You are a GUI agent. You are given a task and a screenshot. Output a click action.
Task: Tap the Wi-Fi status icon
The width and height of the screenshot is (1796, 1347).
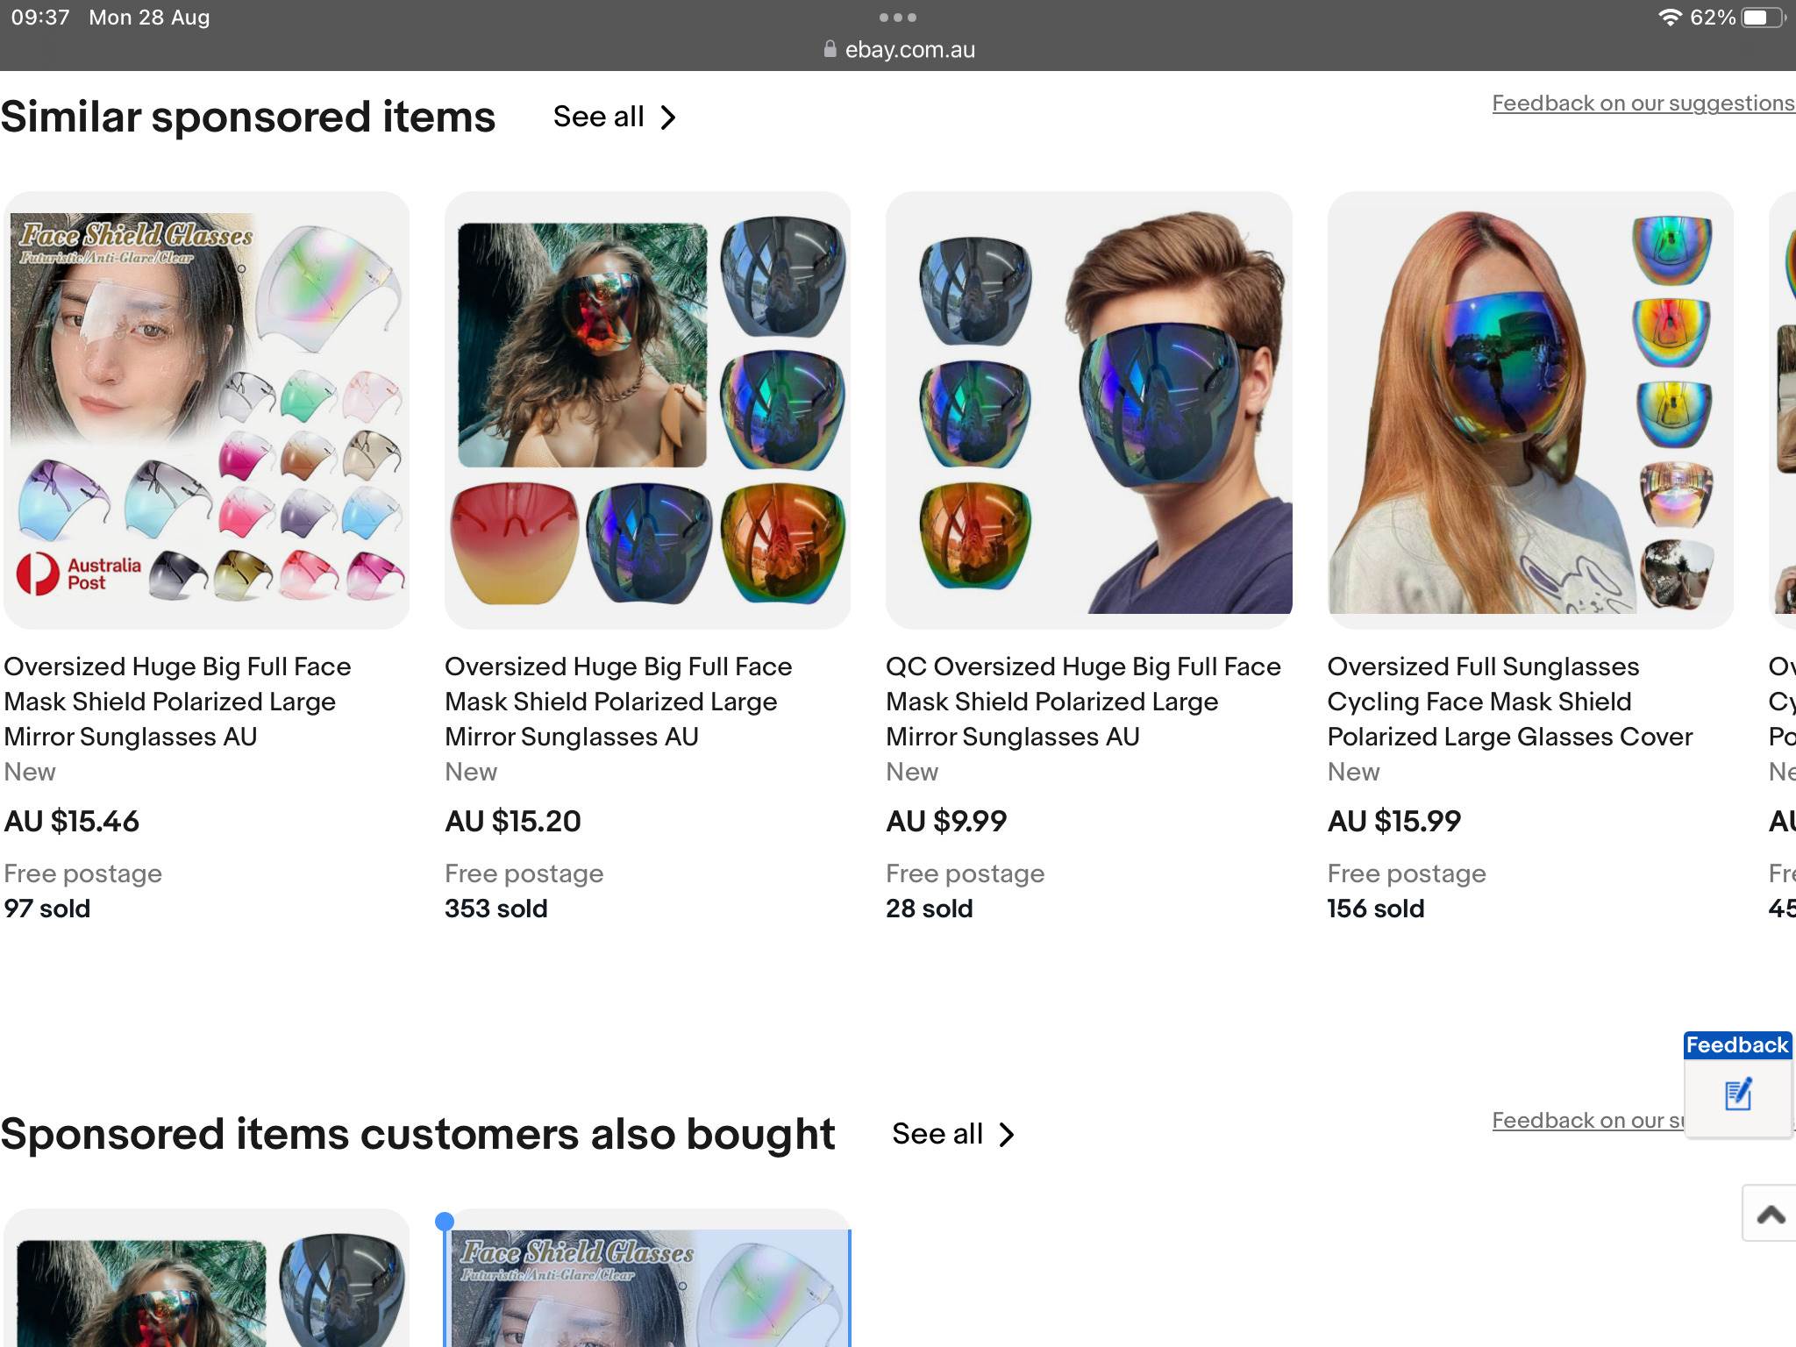(x=1669, y=18)
